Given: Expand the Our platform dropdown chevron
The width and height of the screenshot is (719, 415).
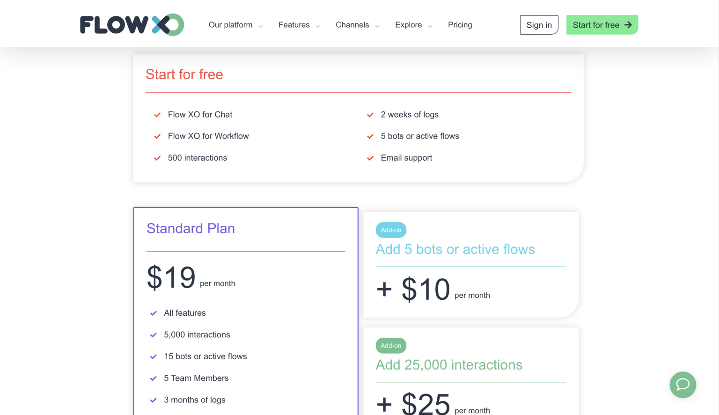Looking at the screenshot, I should pyautogui.click(x=261, y=27).
